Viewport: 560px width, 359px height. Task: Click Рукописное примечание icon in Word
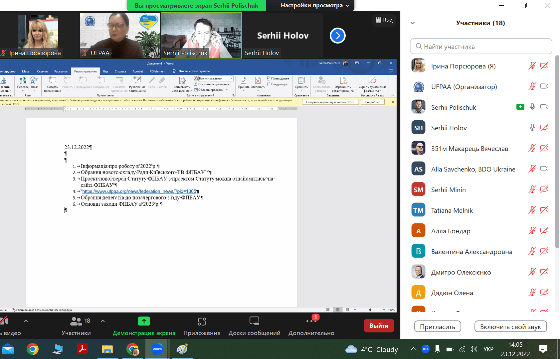(x=137, y=80)
